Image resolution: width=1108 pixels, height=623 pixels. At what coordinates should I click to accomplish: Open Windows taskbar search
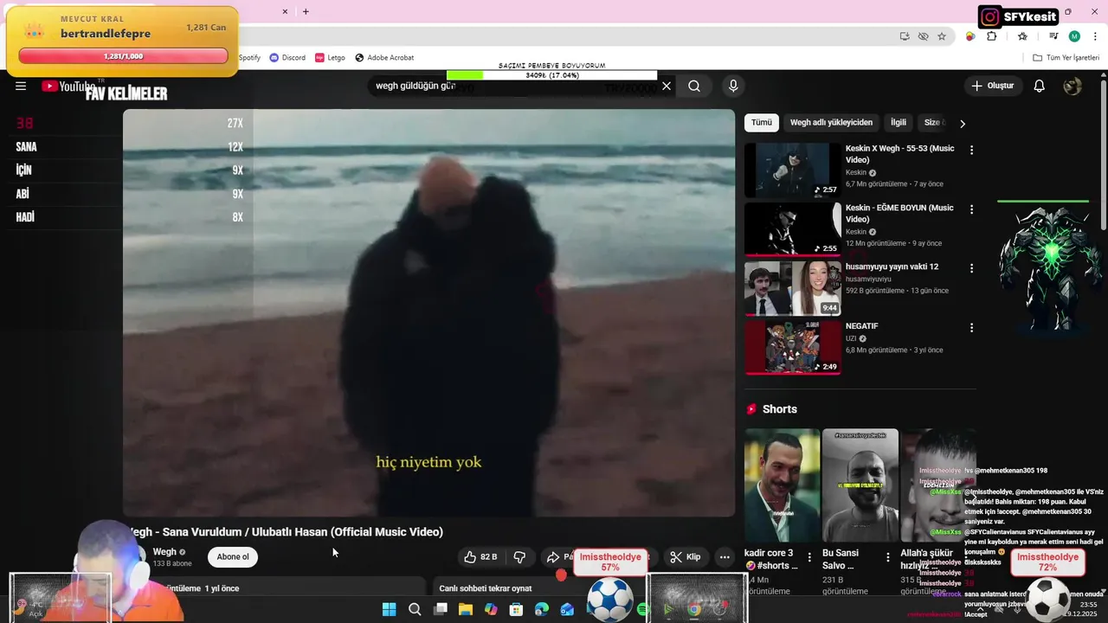(x=415, y=609)
